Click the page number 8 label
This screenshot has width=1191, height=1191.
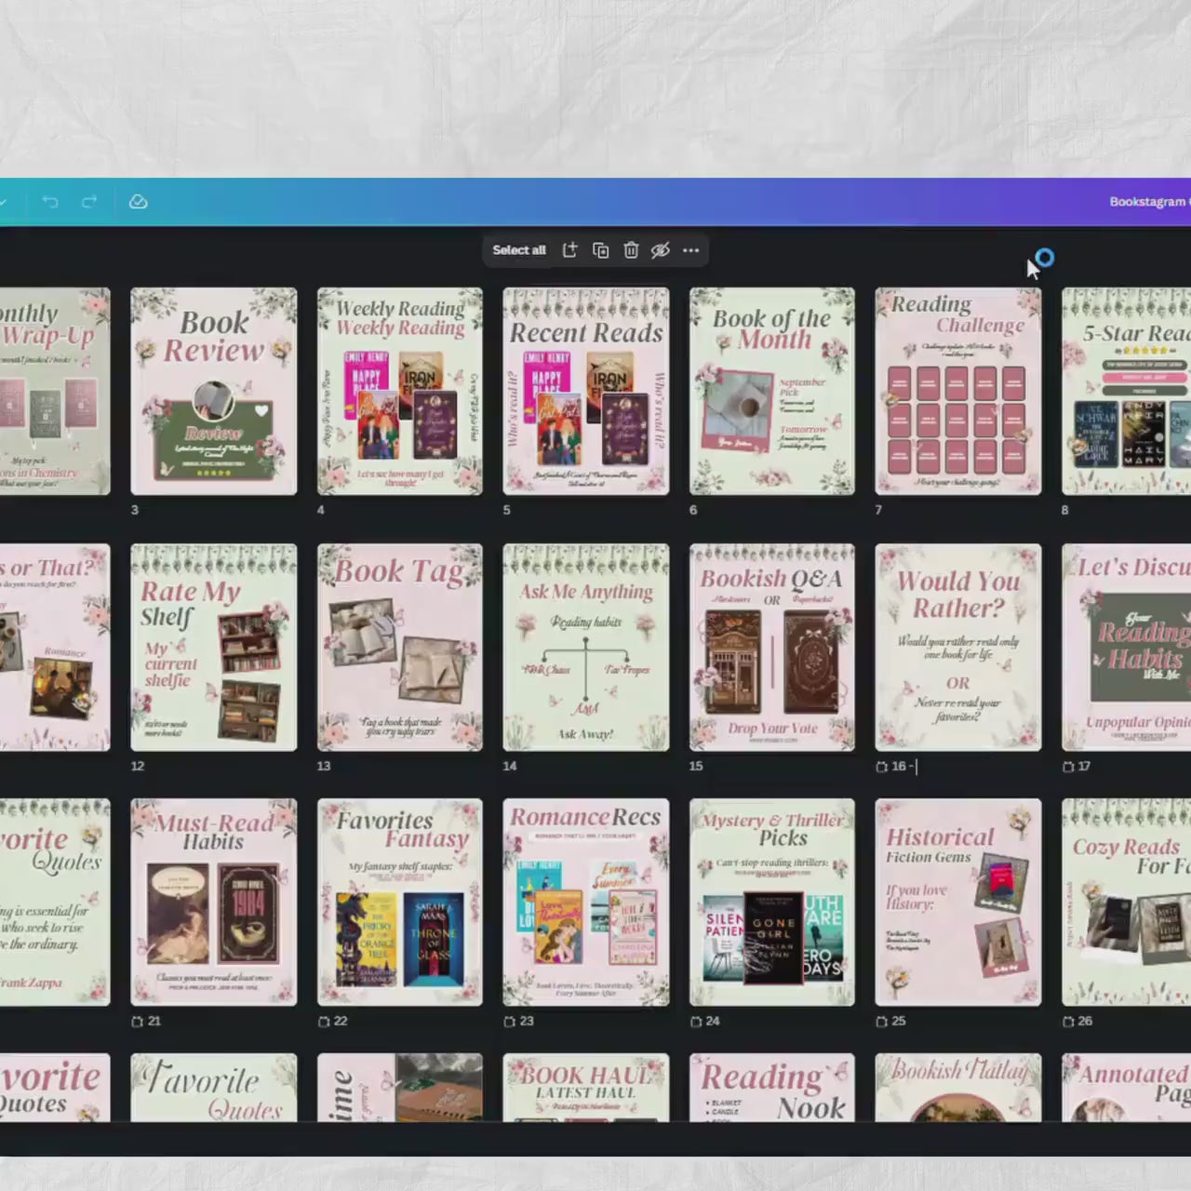click(x=1065, y=510)
